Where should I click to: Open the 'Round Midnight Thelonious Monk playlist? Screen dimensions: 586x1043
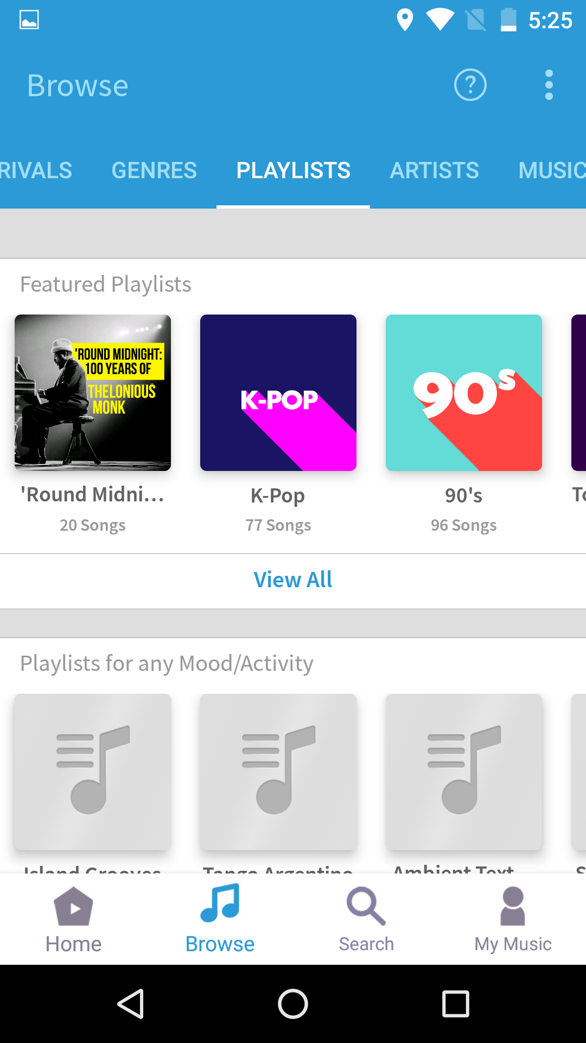92,392
